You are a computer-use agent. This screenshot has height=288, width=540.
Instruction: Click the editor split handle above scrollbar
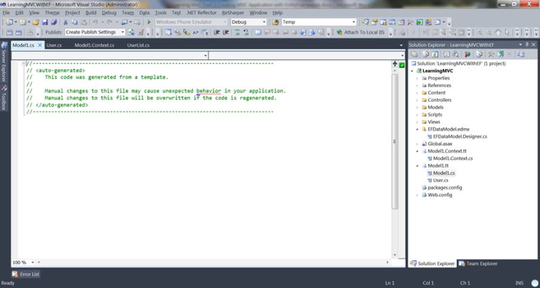pos(395,64)
